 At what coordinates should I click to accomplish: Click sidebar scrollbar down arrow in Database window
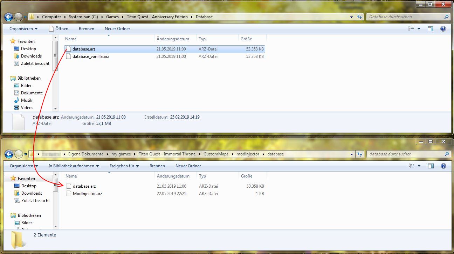point(55,108)
